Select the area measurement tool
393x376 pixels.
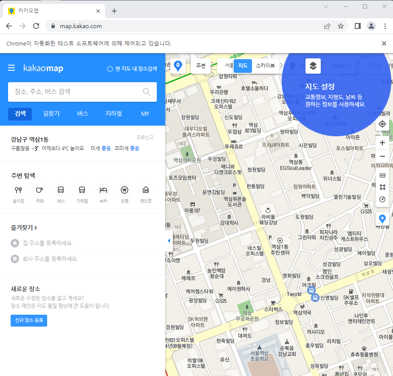[x=382, y=187]
